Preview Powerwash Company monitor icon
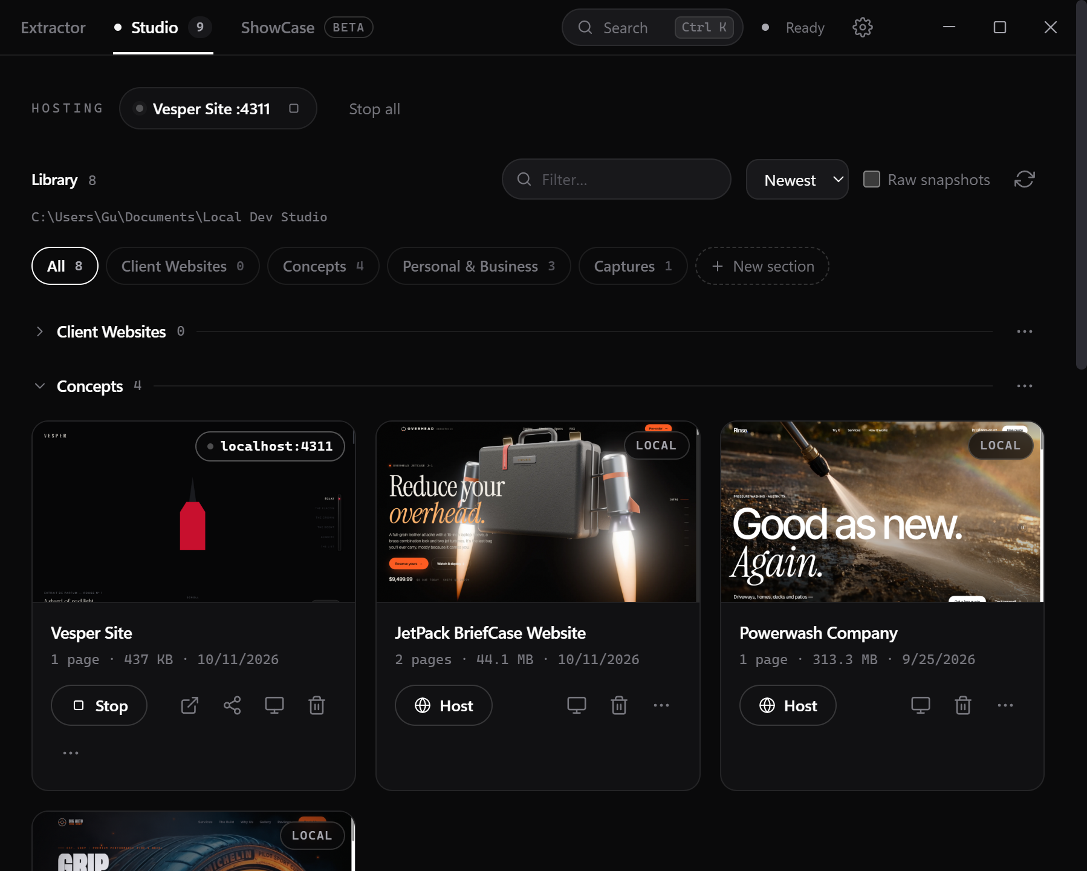 click(x=921, y=705)
